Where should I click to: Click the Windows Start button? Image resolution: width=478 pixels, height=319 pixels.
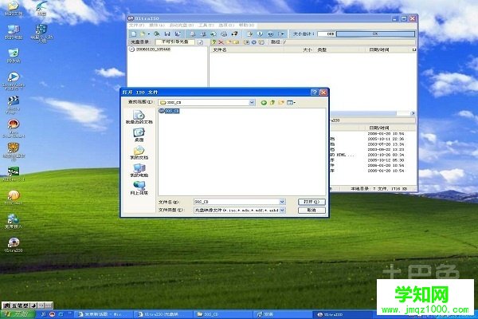(18, 314)
